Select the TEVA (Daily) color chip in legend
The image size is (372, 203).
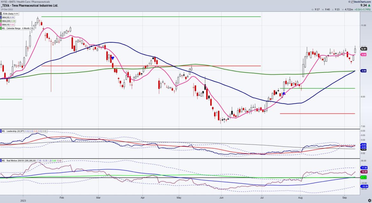point(1,14)
